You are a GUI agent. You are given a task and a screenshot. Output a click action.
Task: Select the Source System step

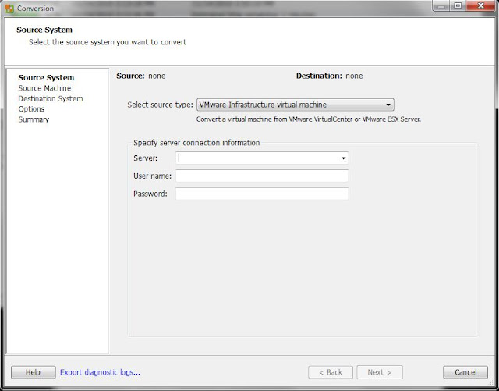click(x=46, y=78)
